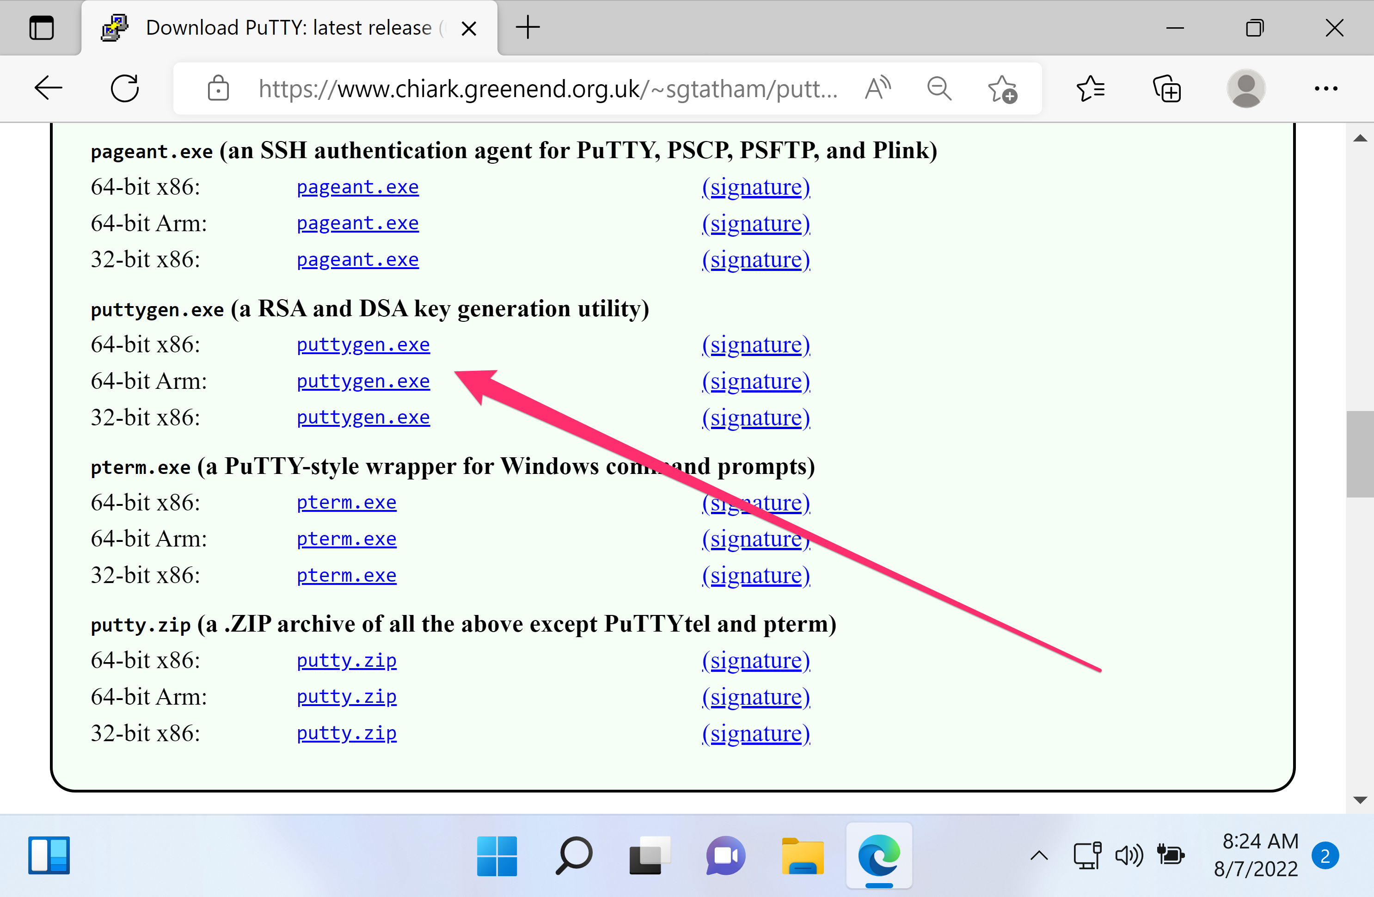Download 32-bit x86 puttygen.exe
This screenshot has width=1374, height=897.
click(363, 418)
